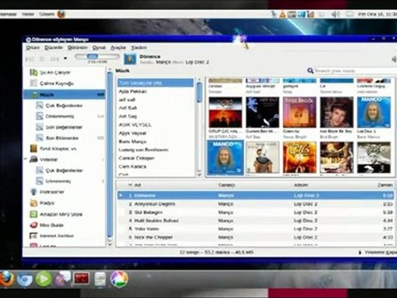Viewport: 397px width, 298px height.
Task: Sort tracks by the Sanatçı column
Action: point(226,185)
